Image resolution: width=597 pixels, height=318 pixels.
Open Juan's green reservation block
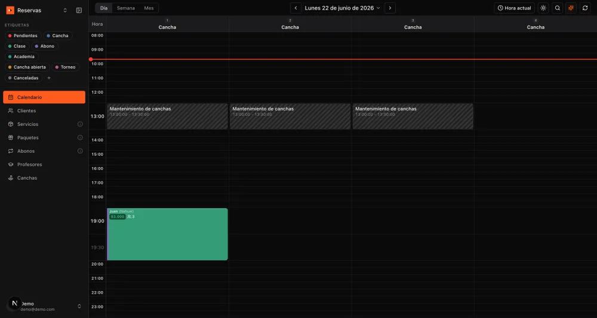click(x=167, y=234)
